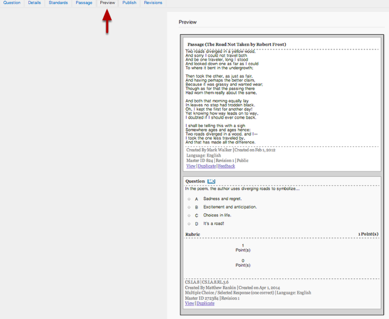Click the question Duplicate link
Screen dimensions: 389x319
point(205,303)
